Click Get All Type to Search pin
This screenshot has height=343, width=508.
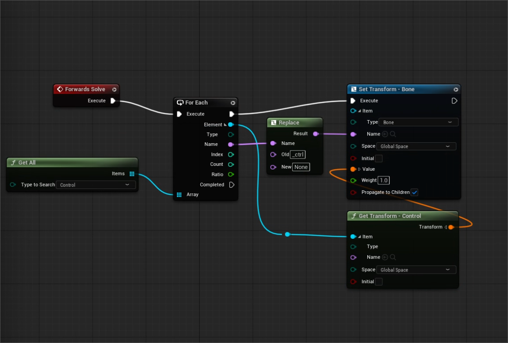pos(13,184)
